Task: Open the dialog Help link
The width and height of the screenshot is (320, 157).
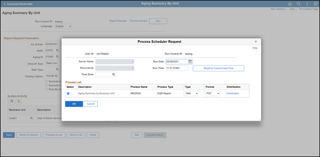Action: (x=255, y=48)
